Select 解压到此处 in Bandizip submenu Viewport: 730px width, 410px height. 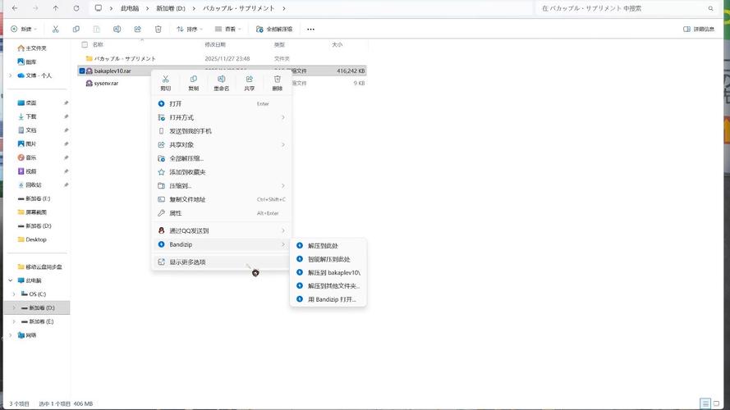322,245
